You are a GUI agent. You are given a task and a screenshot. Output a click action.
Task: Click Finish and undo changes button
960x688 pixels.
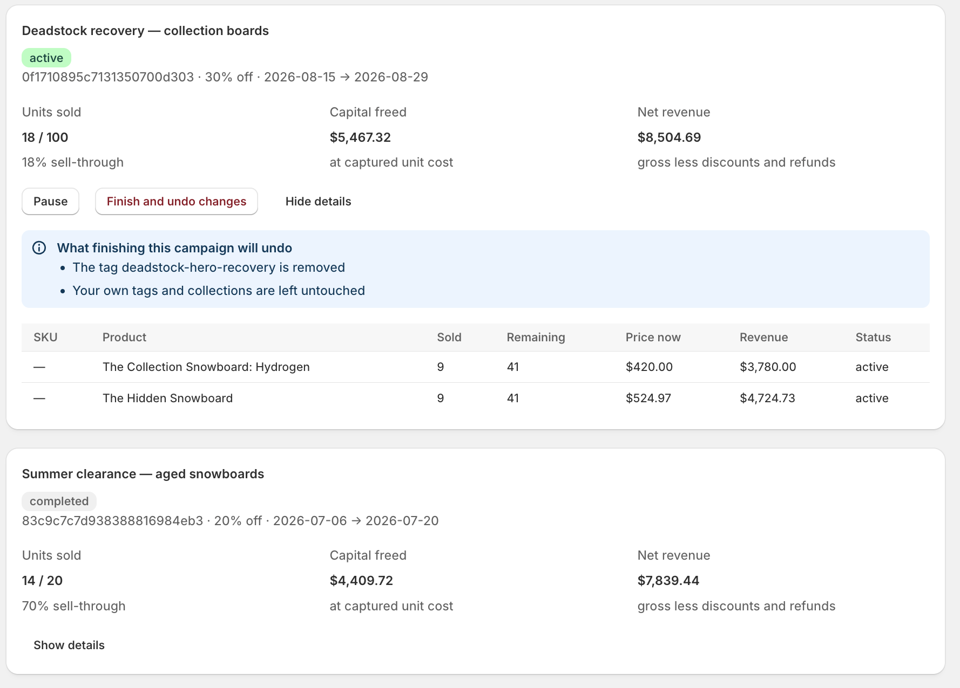pyautogui.click(x=177, y=201)
